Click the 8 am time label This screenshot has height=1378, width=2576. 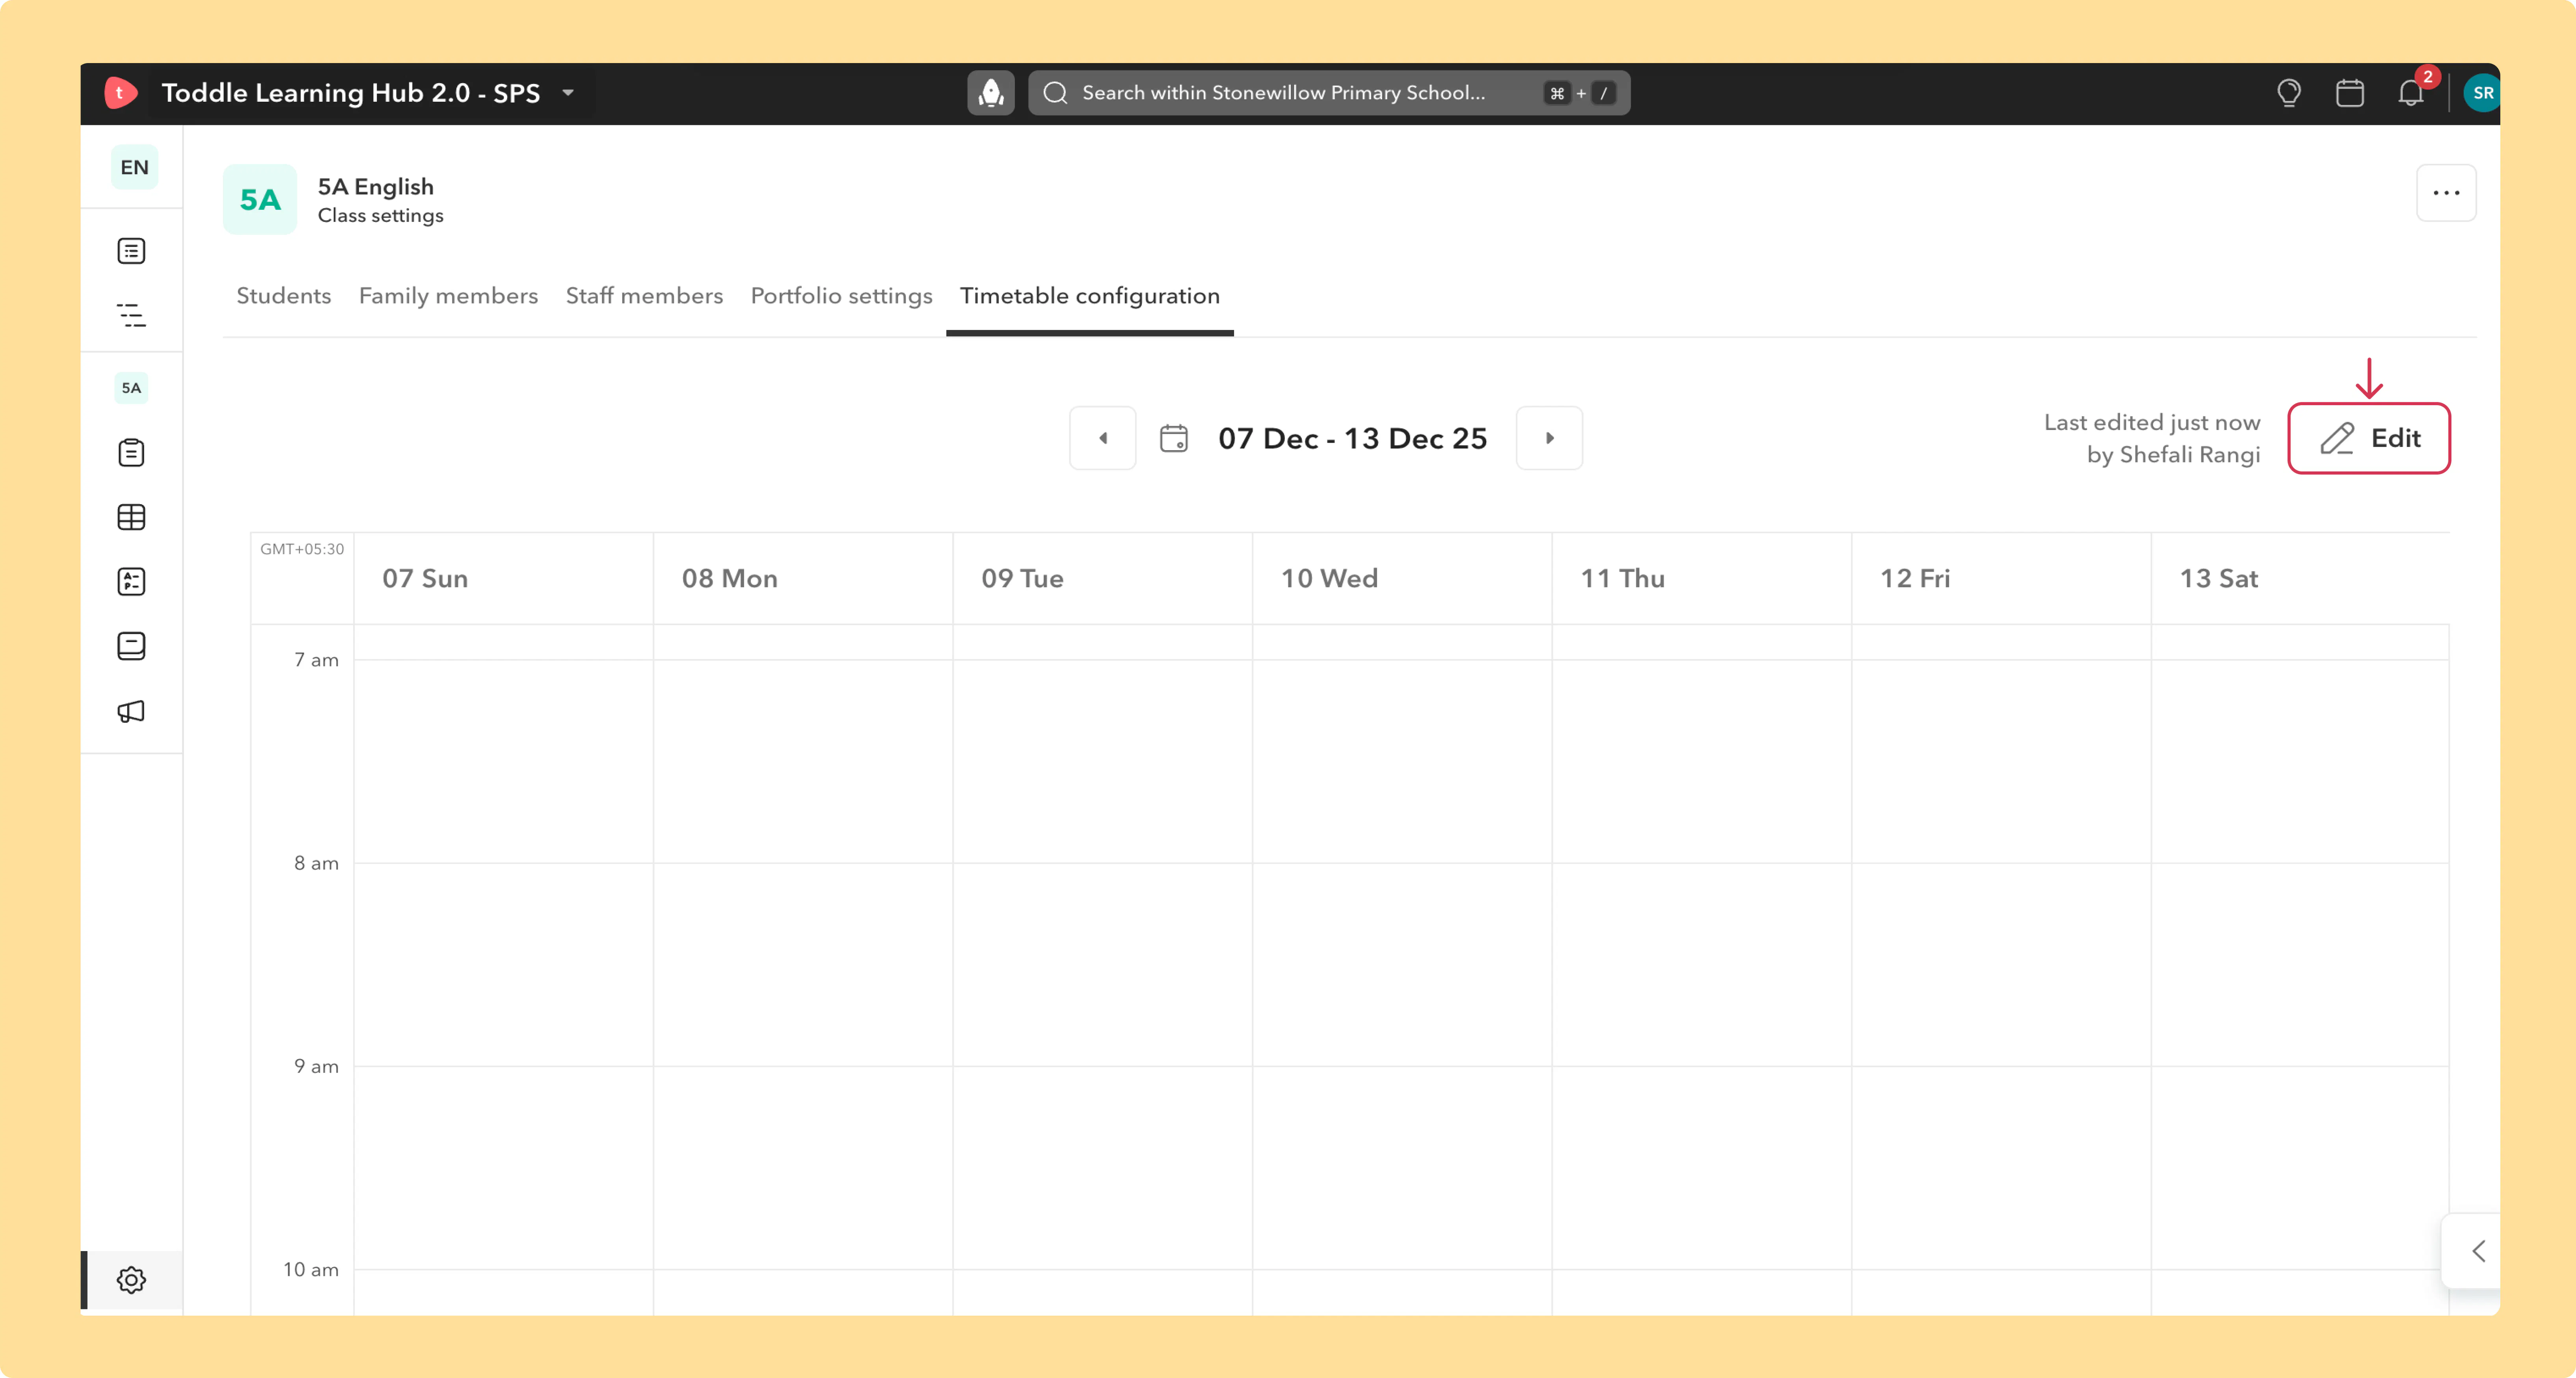coord(316,863)
